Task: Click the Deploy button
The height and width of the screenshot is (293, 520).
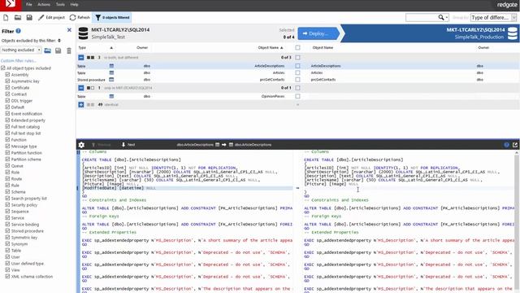Action: tap(318, 33)
